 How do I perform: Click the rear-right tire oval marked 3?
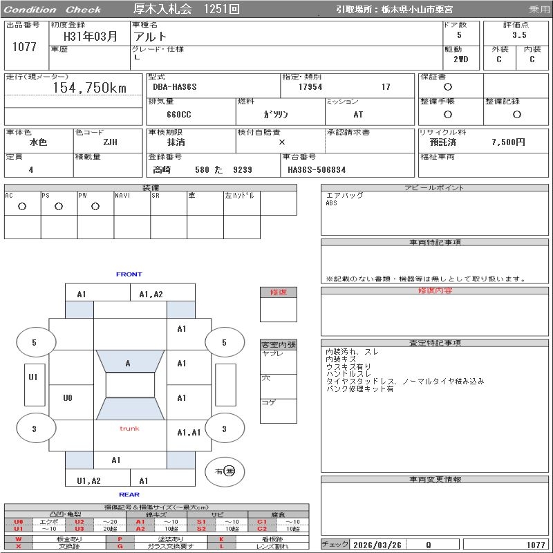[225, 429]
